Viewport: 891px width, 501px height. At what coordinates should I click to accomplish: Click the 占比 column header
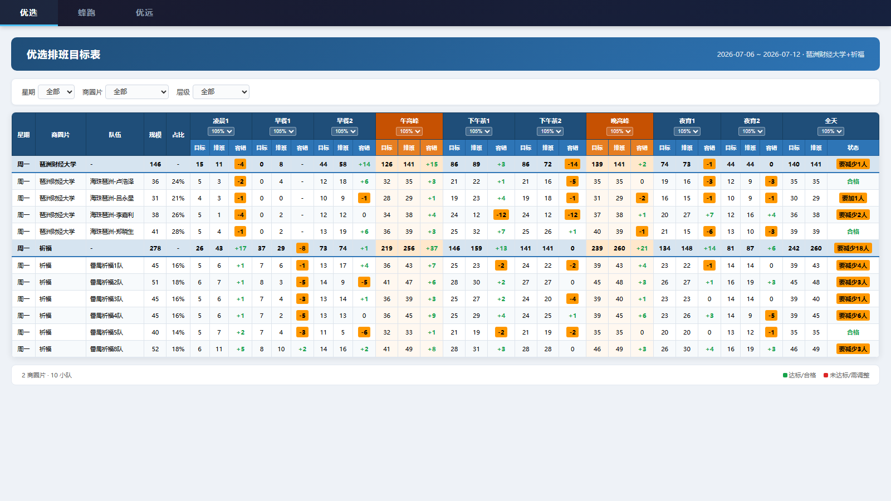(x=178, y=135)
